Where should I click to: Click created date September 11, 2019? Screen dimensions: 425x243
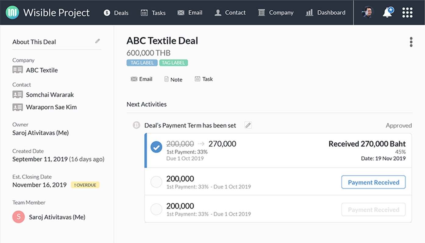tap(40, 159)
